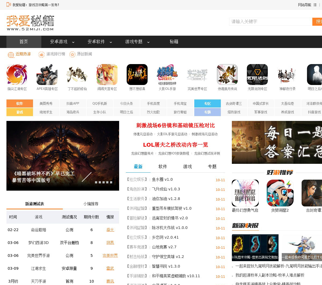Viewport: 322px width, 285px height.
Task: Open the 了不起的修仙 game icon
Action: 77,75
